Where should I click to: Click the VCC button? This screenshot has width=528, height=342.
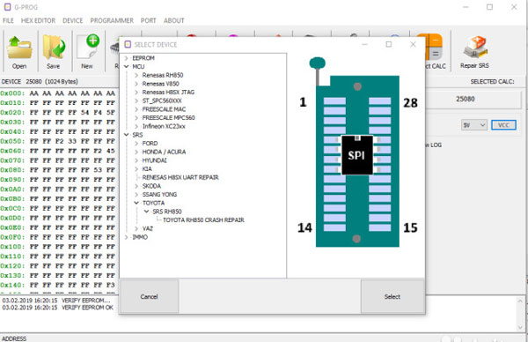click(x=503, y=125)
